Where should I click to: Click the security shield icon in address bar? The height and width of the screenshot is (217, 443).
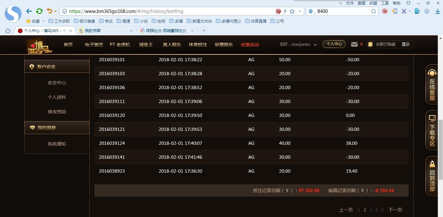[65, 11]
